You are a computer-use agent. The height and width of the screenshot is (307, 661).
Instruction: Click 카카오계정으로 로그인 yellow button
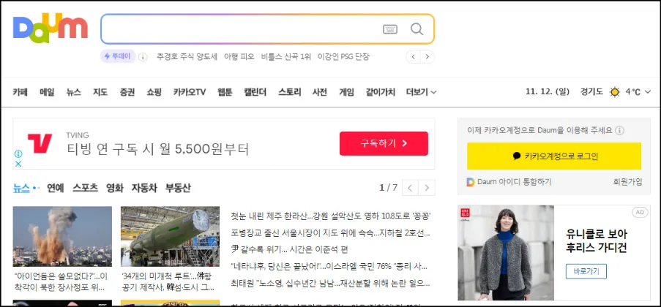pos(554,156)
